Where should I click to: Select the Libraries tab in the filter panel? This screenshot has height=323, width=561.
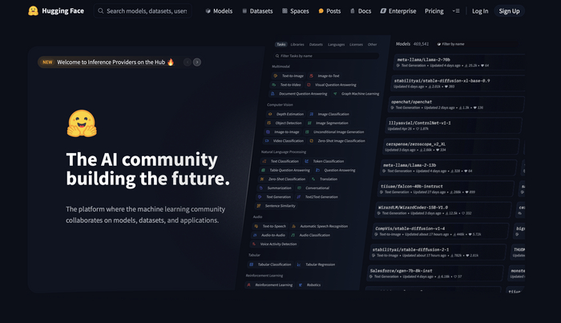[297, 44]
